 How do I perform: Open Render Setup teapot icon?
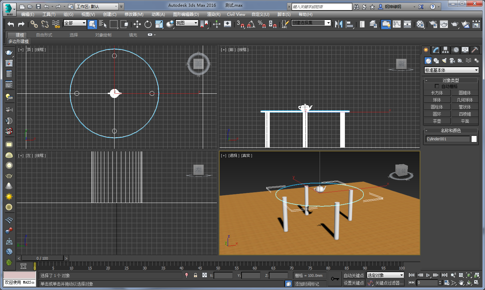tap(433, 24)
